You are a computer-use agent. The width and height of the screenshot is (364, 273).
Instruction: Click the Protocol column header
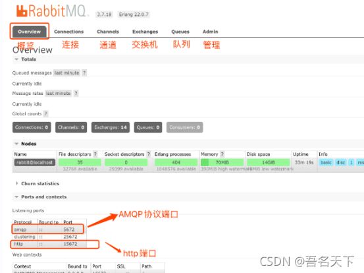point(23,222)
